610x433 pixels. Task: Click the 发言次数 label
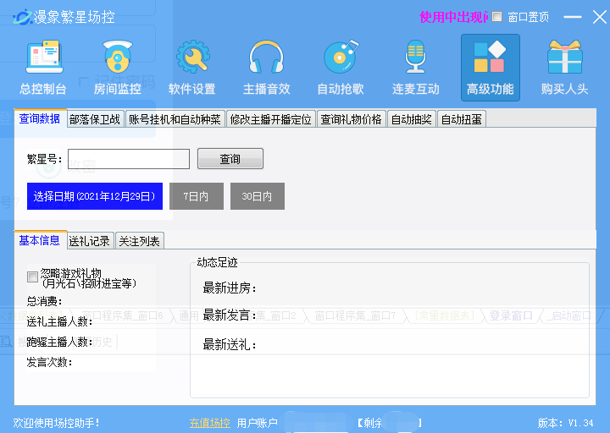click(x=49, y=362)
